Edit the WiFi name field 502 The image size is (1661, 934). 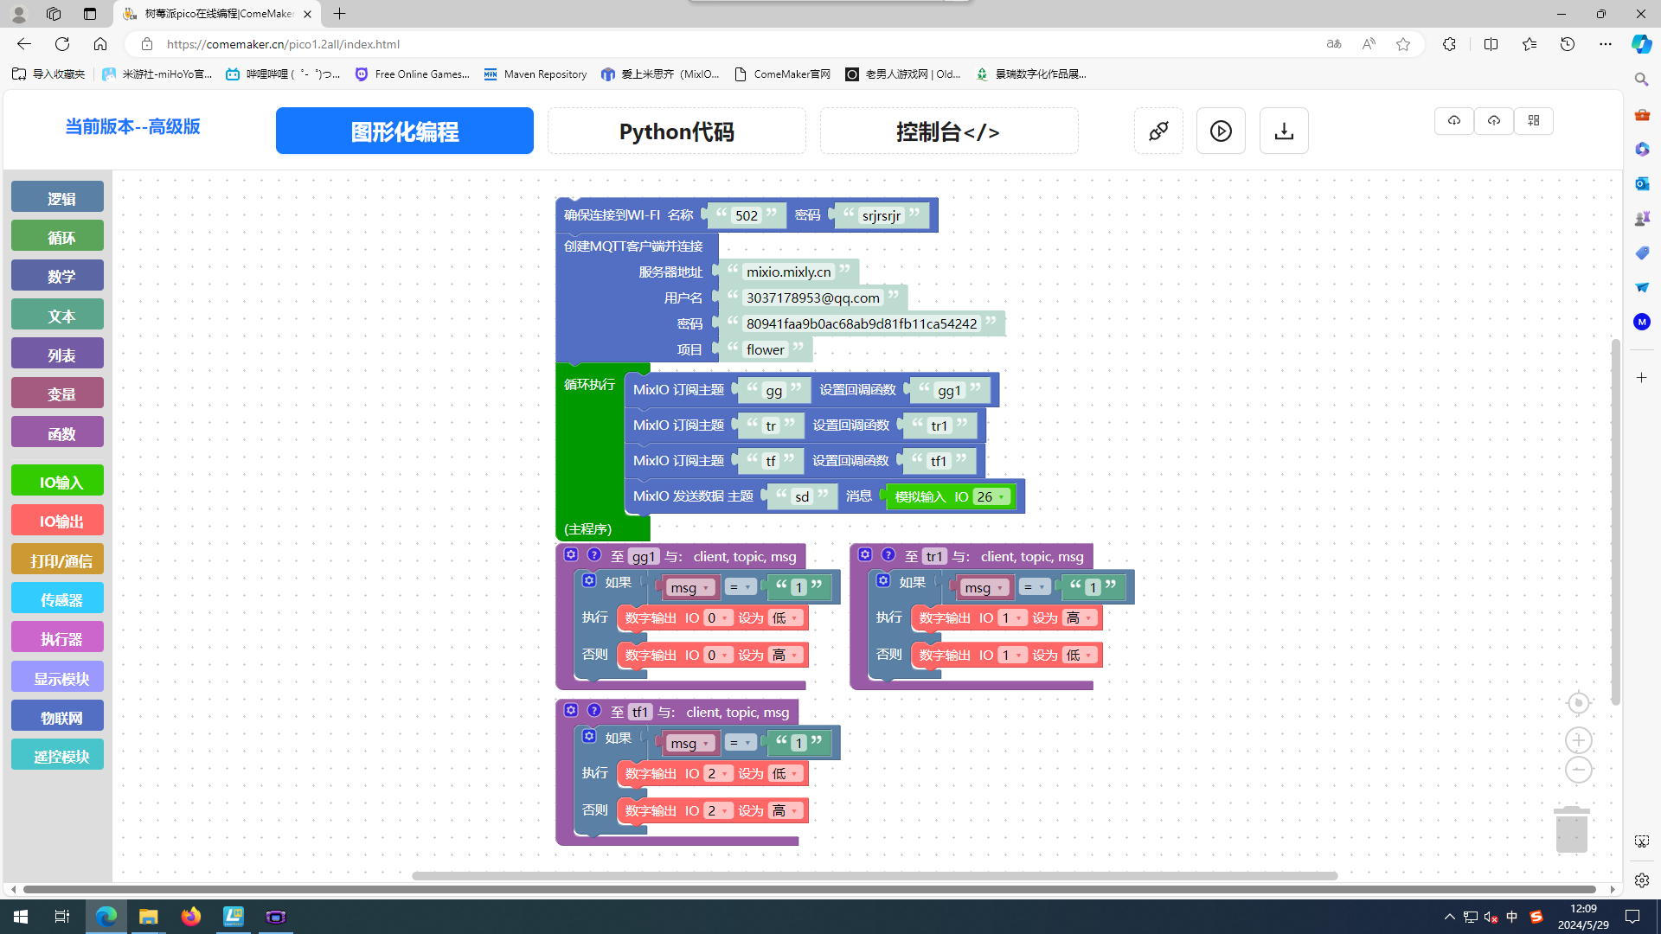point(747,215)
